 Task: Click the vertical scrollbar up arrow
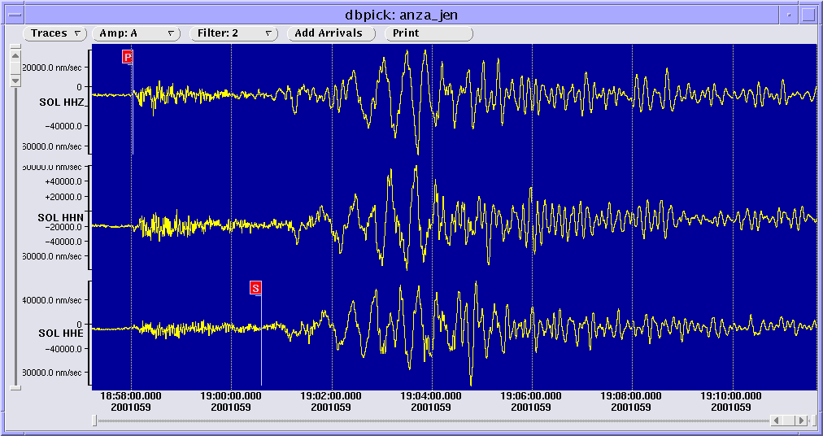pyautogui.click(x=15, y=56)
